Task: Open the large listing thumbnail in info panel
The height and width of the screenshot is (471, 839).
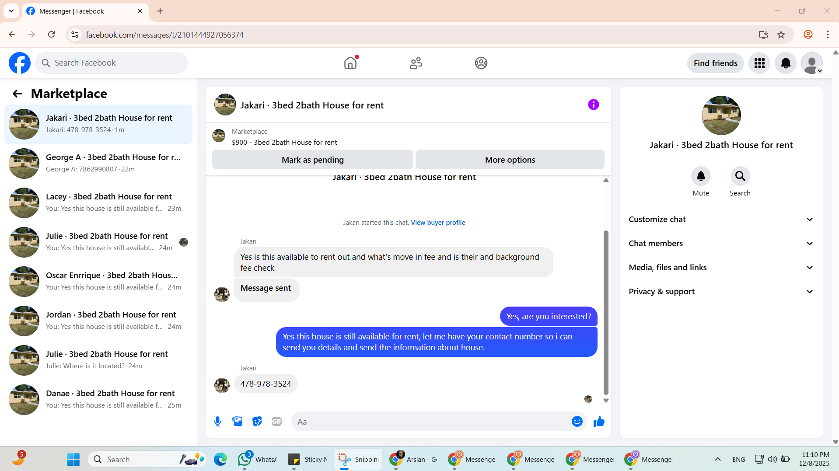Action: [x=721, y=115]
